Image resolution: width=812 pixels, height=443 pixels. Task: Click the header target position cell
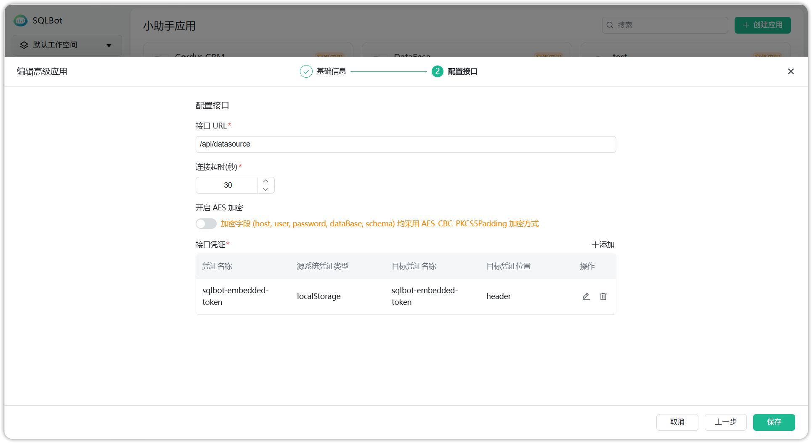click(499, 296)
